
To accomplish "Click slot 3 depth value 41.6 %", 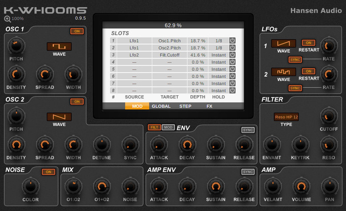I will coord(198,55).
